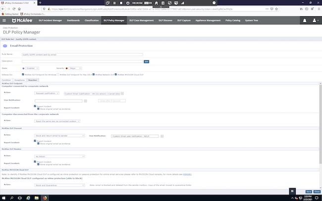
Task: Enable McAfee DLP Endpoint for Mac OS X
Action: pos(58,74)
